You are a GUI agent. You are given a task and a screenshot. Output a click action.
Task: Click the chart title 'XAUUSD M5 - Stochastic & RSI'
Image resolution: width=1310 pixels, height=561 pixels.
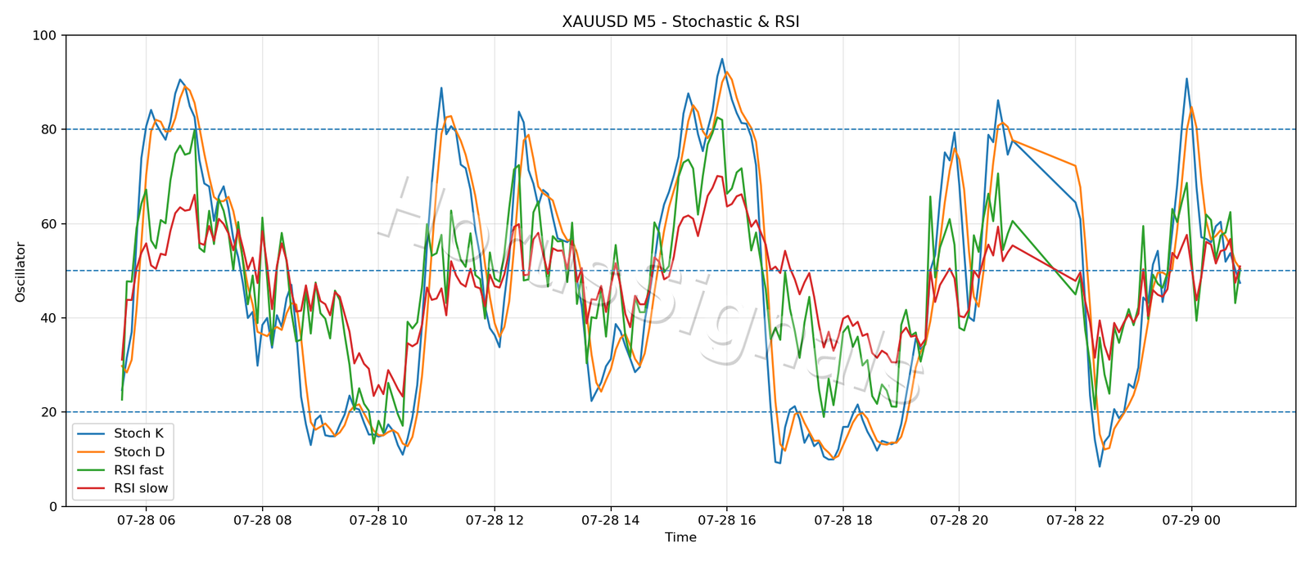(x=680, y=22)
